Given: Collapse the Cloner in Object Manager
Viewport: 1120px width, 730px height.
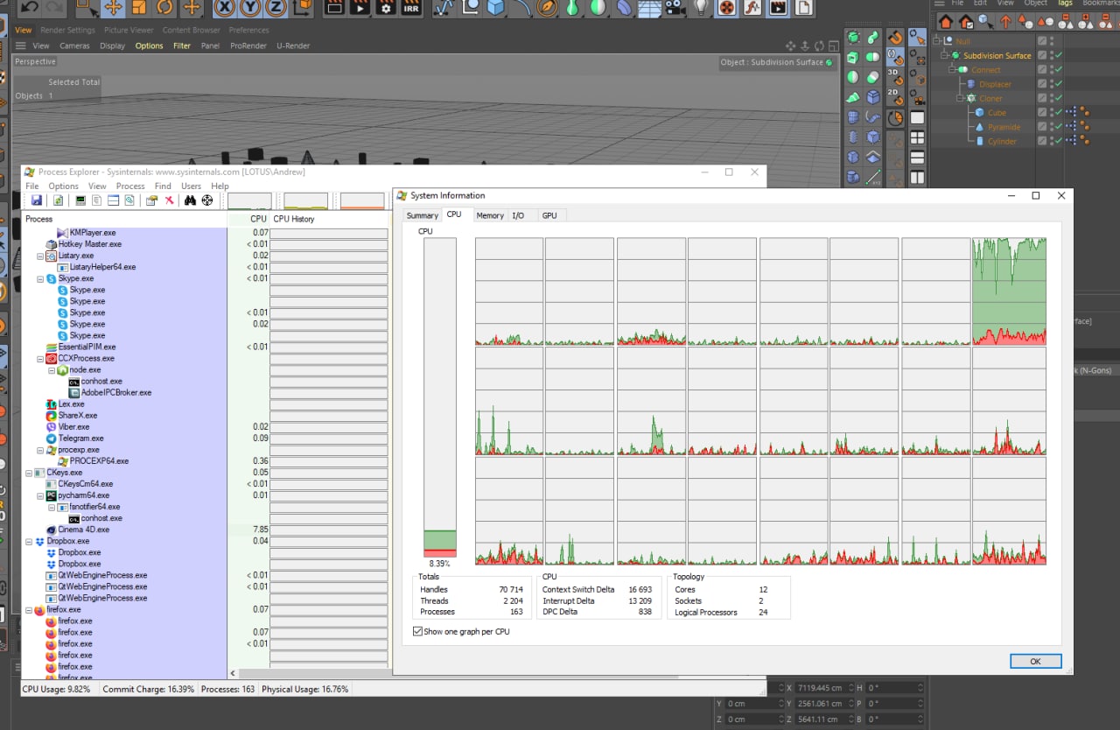Looking at the screenshot, I should click(960, 98).
